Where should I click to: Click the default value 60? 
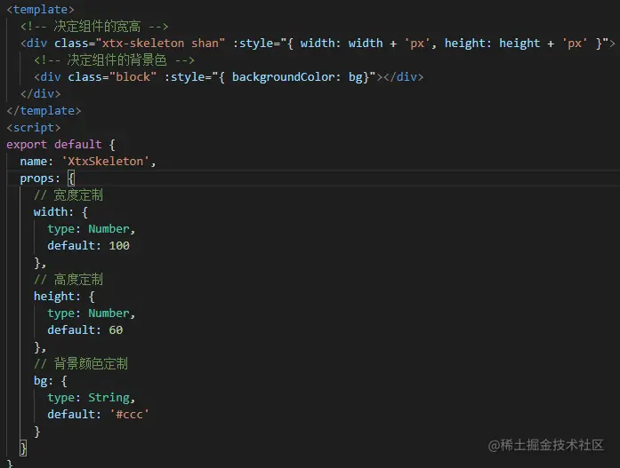[116, 329]
